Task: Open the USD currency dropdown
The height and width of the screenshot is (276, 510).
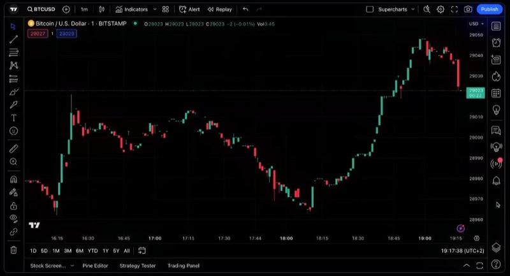Action: (476, 24)
